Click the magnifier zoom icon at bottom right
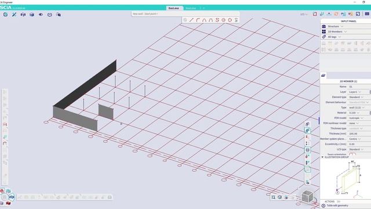The width and height of the screenshot is (371, 209). [273, 197]
